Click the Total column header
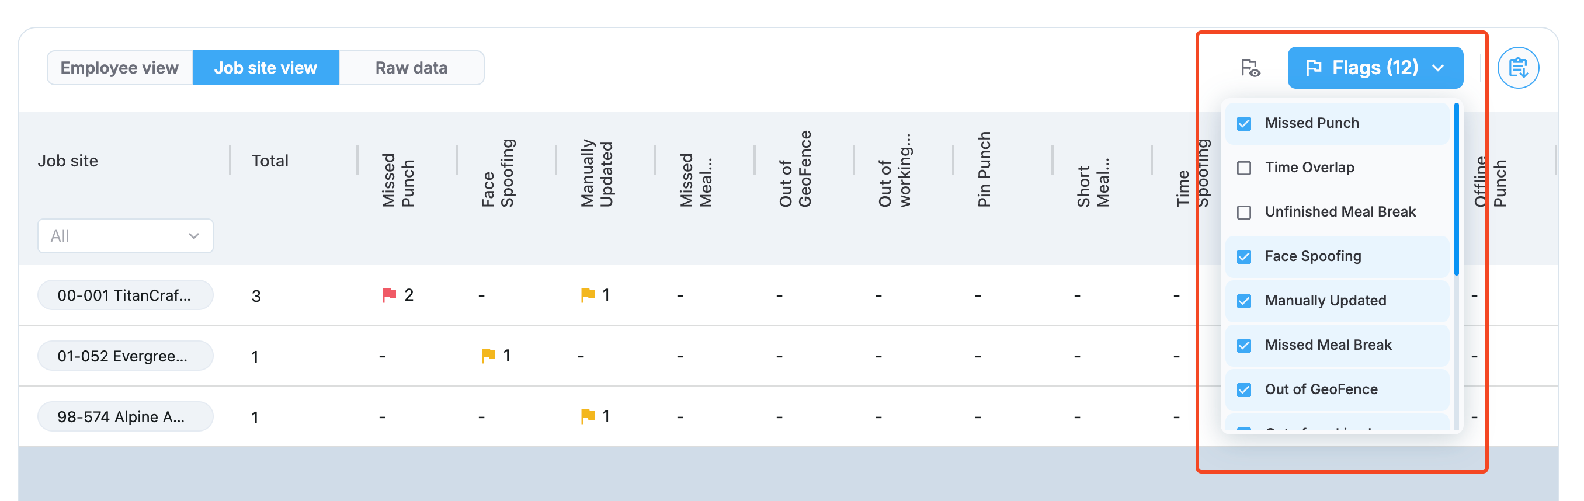This screenshot has width=1584, height=501. pyautogui.click(x=269, y=161)
